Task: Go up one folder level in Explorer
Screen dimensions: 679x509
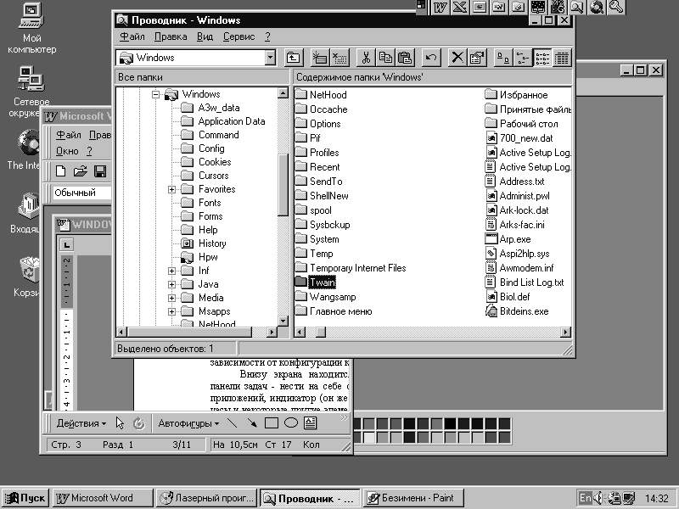Action: (294, 58)
